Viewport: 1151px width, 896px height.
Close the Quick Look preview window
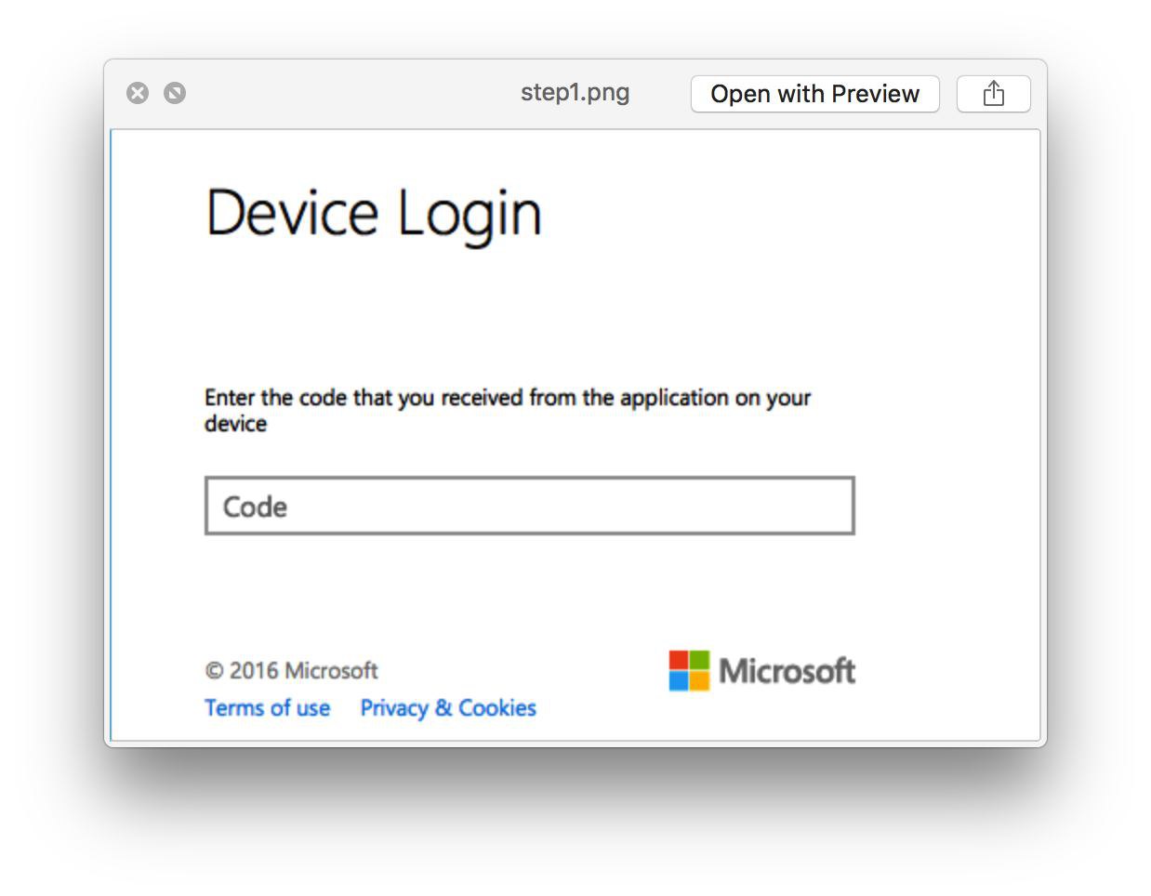click(x=138, y=93)
